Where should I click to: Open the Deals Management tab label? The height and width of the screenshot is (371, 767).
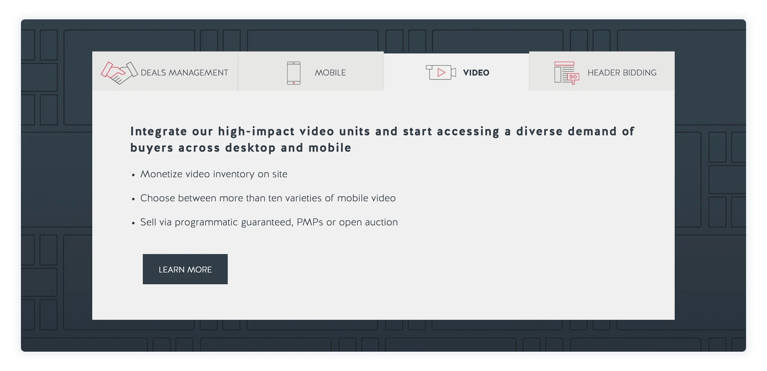click(x=184, y=73)
